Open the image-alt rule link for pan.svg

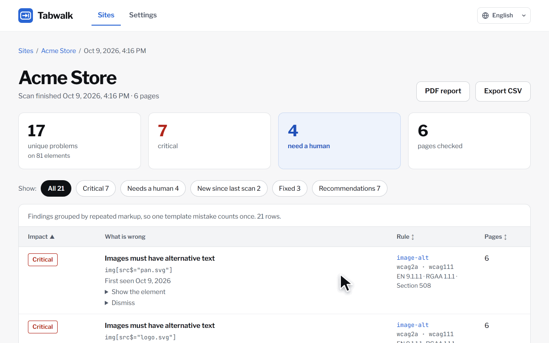tap(413, 258)
